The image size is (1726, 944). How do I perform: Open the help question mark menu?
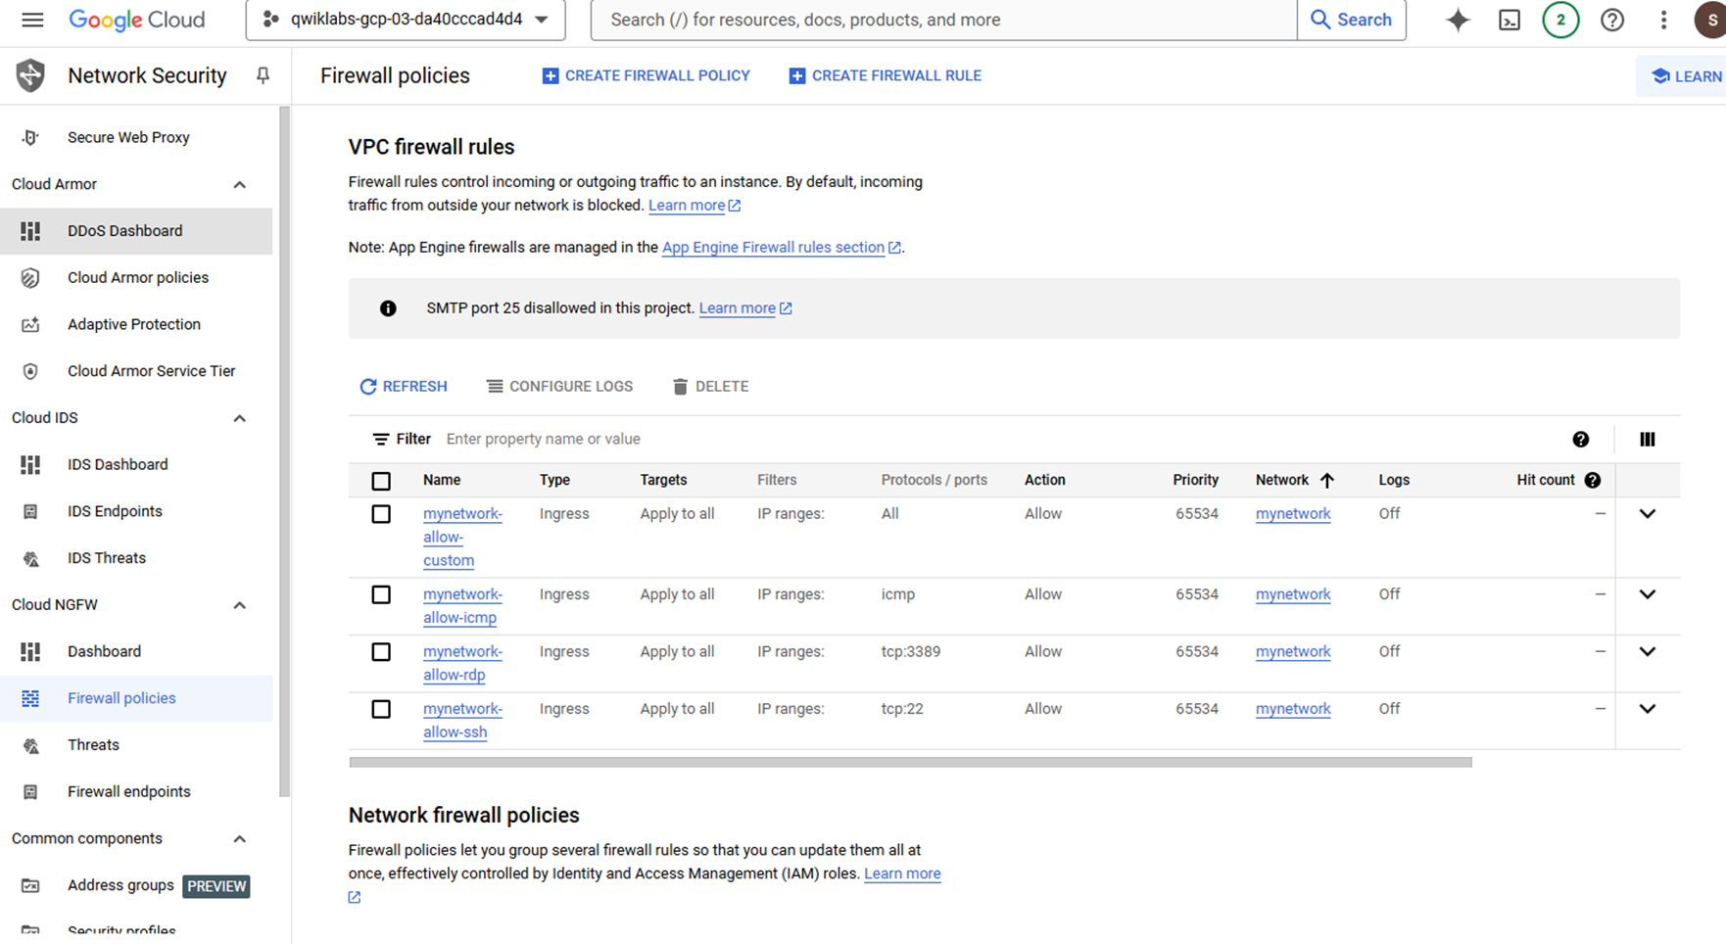[x=1612, y=20]
